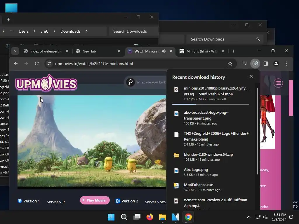Click the file icon beside Mp4Enhance.exe

point(176,185)
